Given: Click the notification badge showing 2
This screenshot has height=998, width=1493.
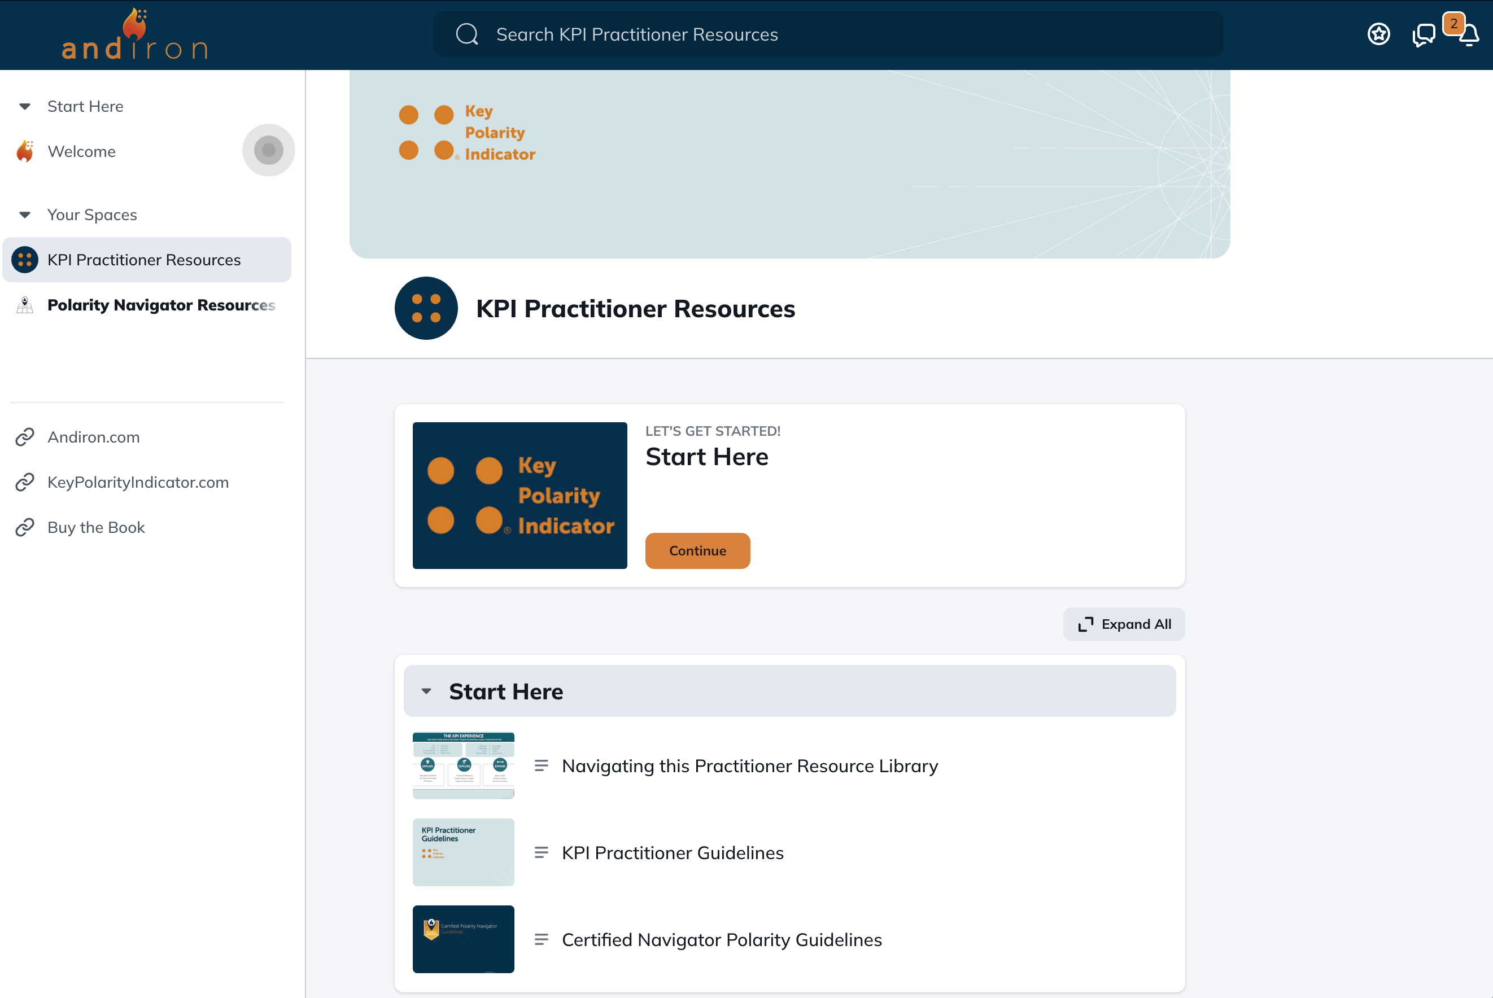Looking at the screenshot, I should [1455, 24].
